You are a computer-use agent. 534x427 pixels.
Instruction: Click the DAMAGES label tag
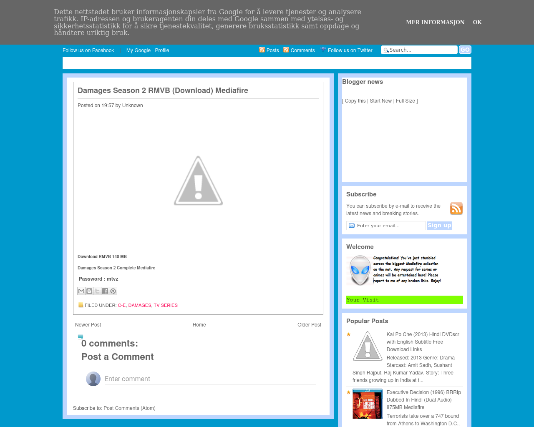coord(140,305)
